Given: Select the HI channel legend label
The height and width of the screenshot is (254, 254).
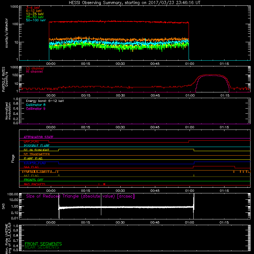Looking at the screenshot, I should [x=34, y=72].
